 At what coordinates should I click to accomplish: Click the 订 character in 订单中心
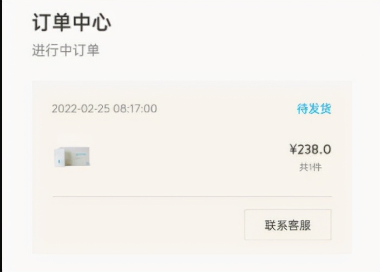(x=41, y=23)
